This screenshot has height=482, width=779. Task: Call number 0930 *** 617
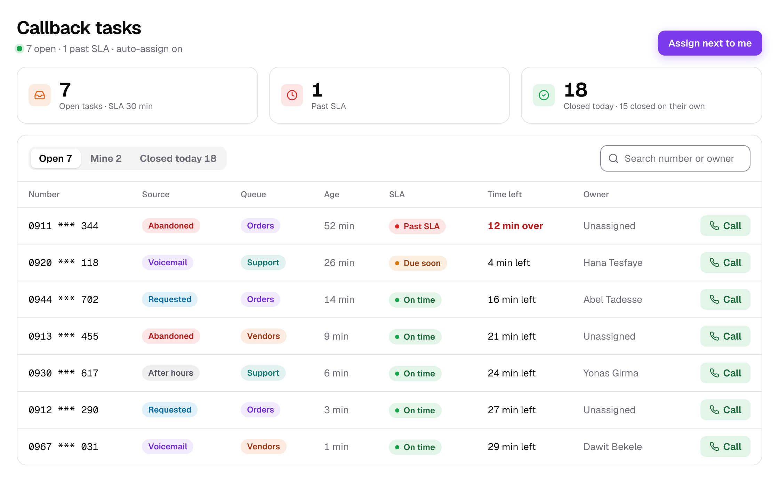[x=725, y=373]
